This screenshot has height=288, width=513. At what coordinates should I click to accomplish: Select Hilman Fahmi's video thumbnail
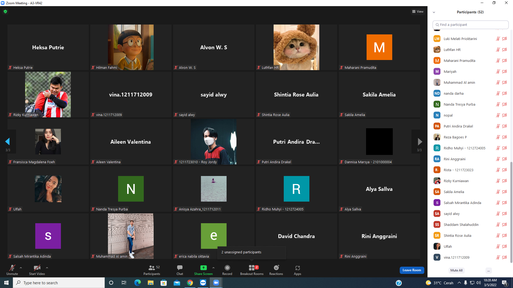point(131,47)
